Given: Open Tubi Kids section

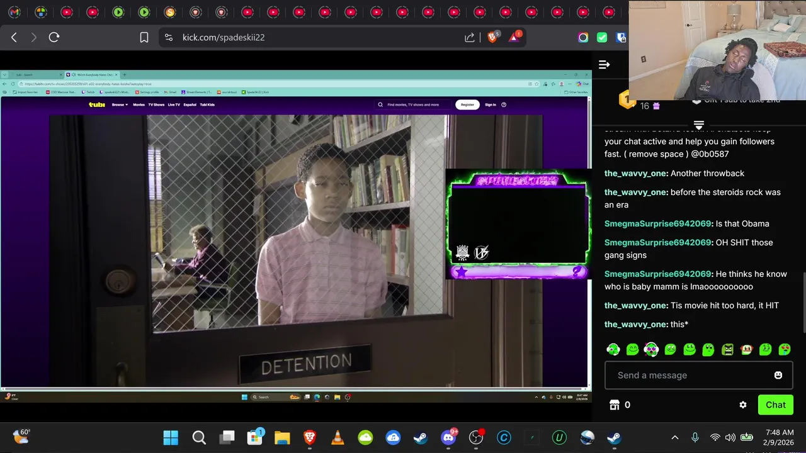Looking at the screenshot, I should click(x=207, y=104).
